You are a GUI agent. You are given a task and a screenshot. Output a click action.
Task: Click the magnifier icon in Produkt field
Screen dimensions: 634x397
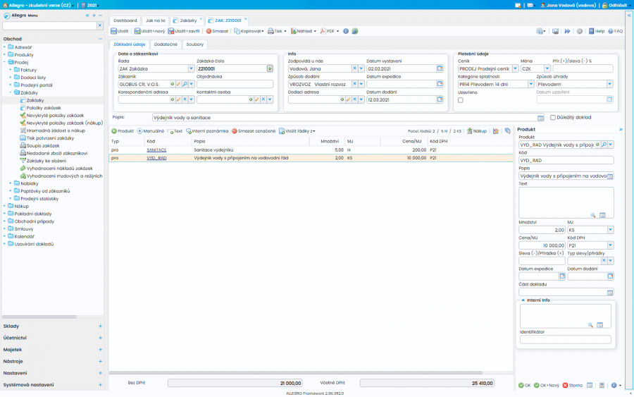click(604, 145)
